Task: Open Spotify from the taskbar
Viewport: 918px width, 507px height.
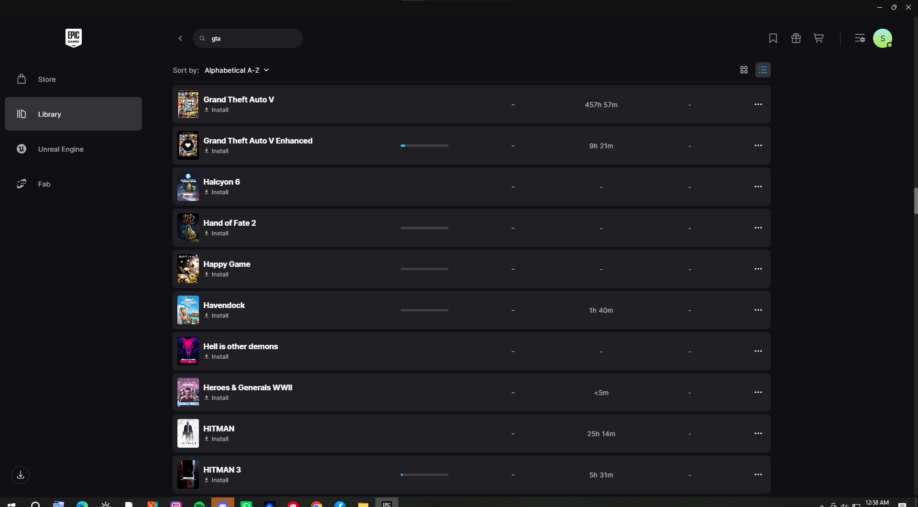Action: [x=199, y=504]
